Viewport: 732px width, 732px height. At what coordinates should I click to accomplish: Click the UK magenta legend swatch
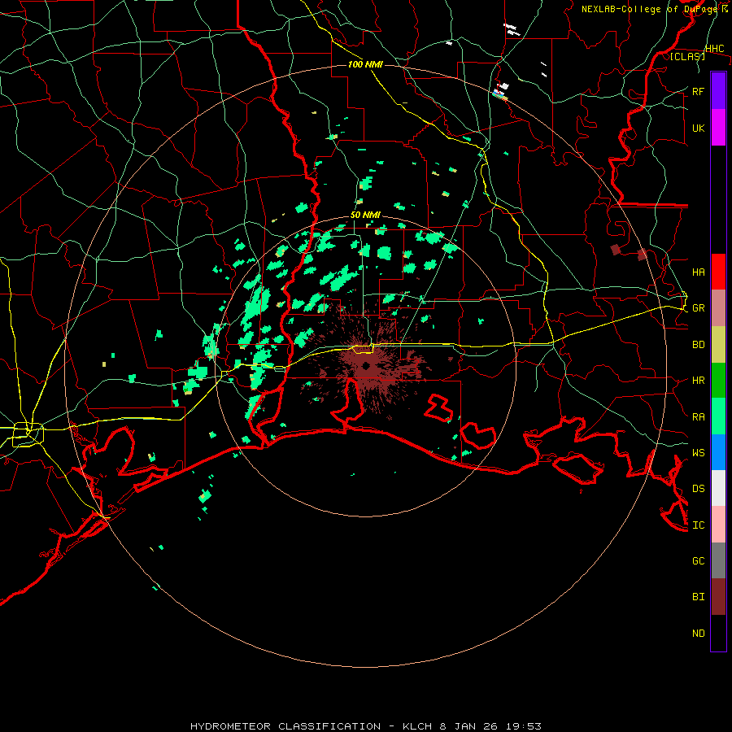click(718, 128)
